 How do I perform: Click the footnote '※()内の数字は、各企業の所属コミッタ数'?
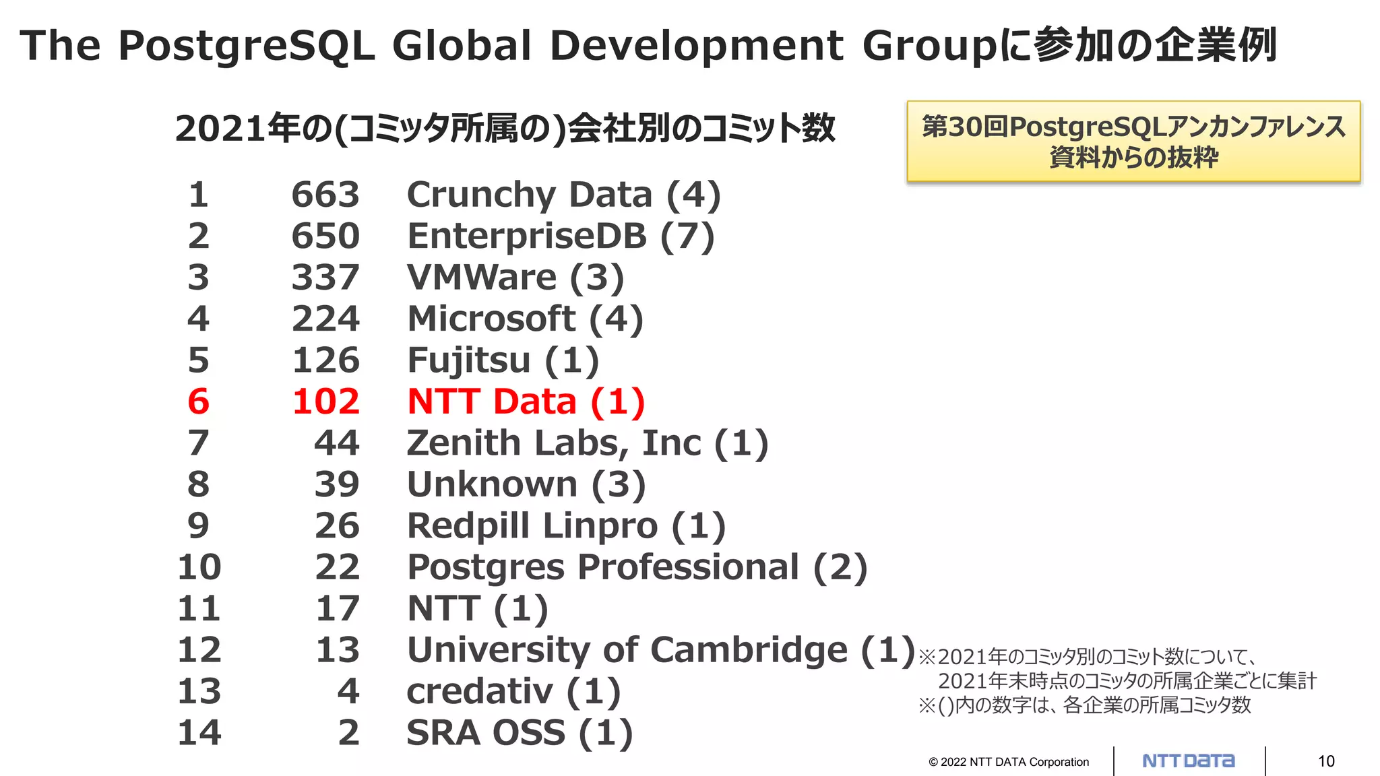[1085, 705]
